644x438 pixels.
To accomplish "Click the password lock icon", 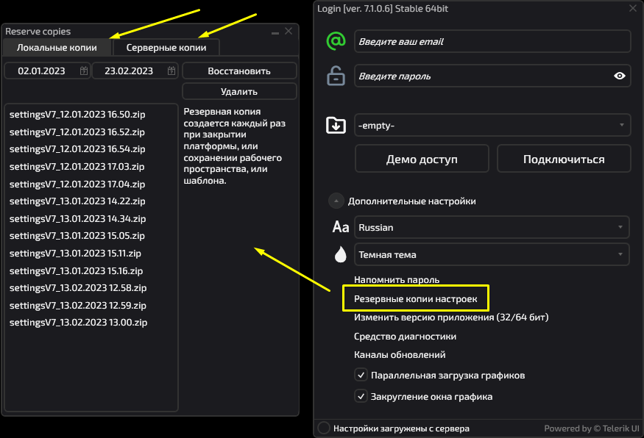I will pyautogui.click(x=337, y=76).
